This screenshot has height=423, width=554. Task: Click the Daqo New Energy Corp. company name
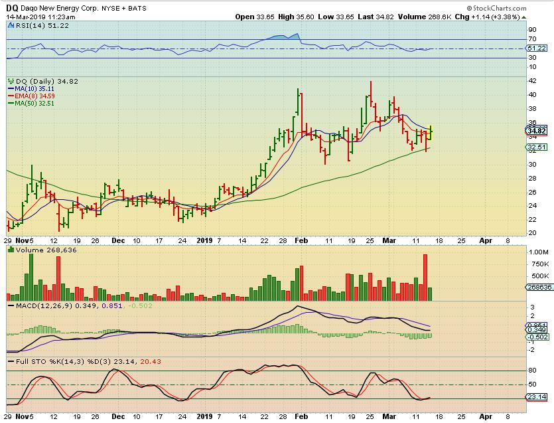point(59,8)
